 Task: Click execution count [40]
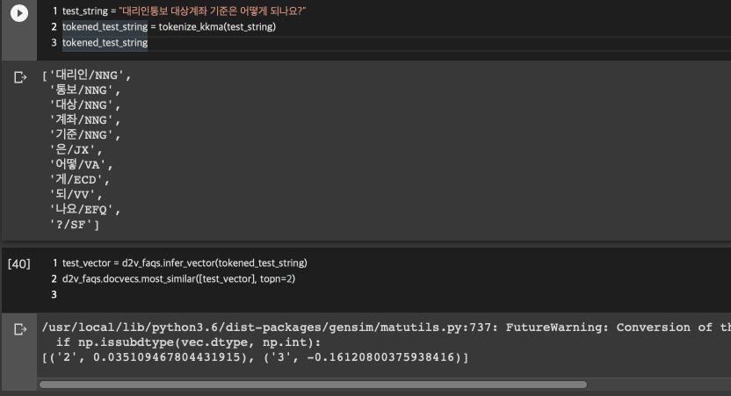click(19, 263)
